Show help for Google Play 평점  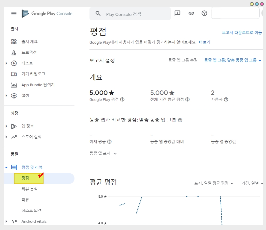(x=122, y=99)
